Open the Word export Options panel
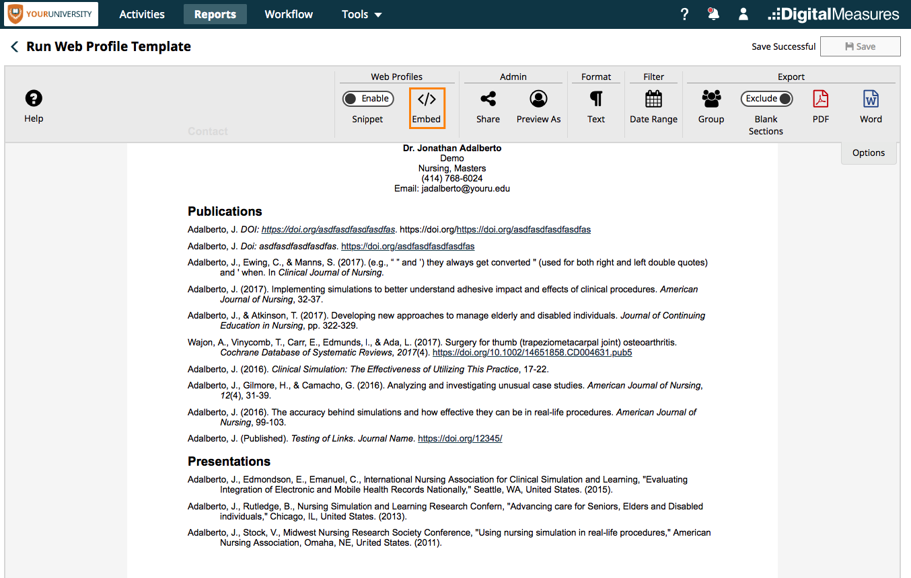The width and height of the screenshot is (911, 578). [868, 153]
